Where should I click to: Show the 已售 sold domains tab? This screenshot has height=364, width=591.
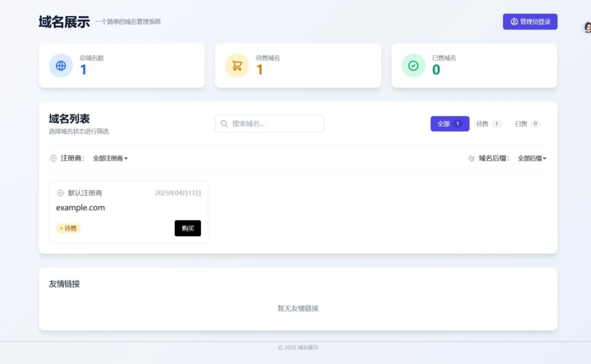coord(527,123)
